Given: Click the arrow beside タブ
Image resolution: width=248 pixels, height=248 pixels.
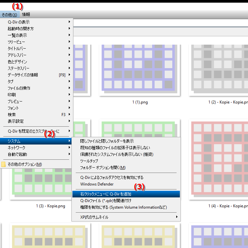Looking at the screenshot, I should pyautogui.click(x=69, y=81).
